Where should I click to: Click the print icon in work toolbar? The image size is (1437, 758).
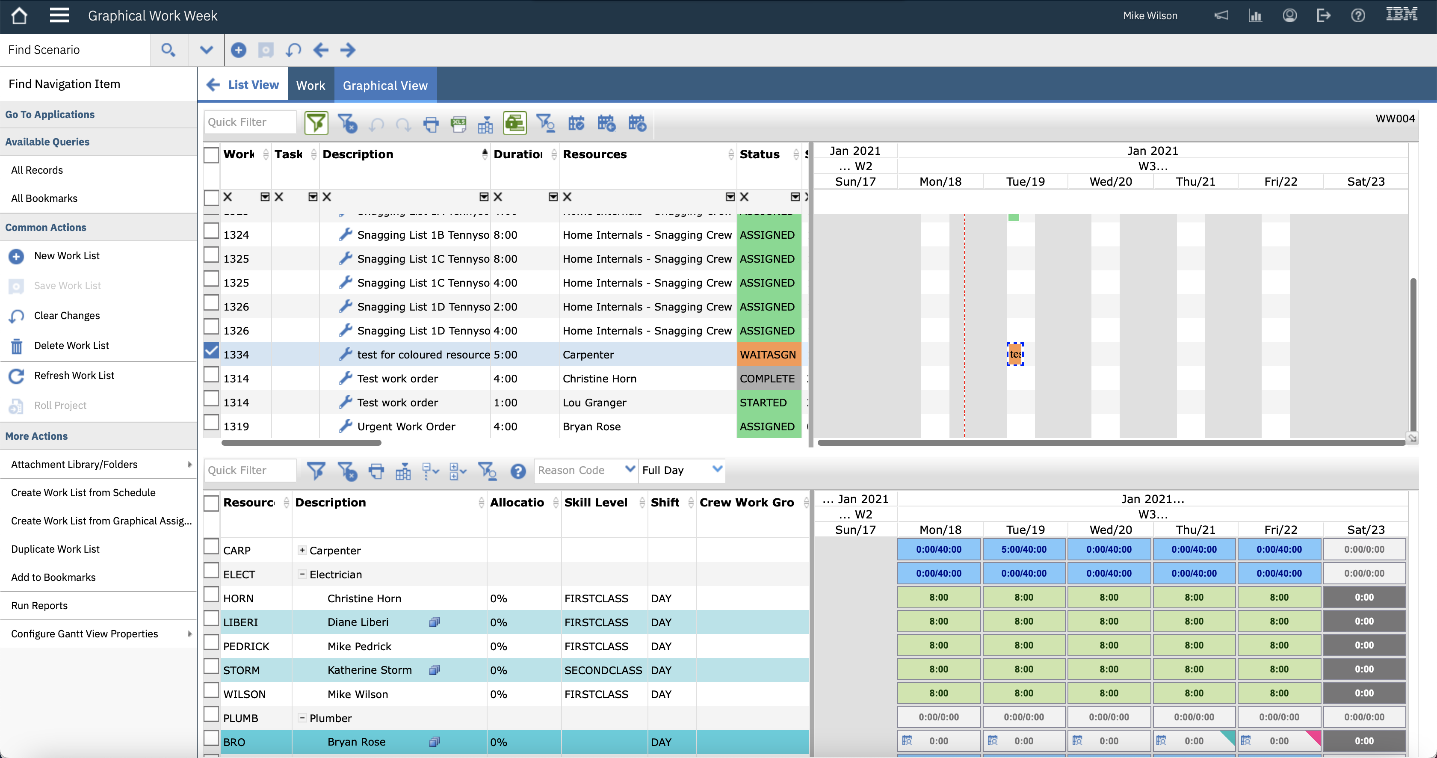click(x=431, y=123)
